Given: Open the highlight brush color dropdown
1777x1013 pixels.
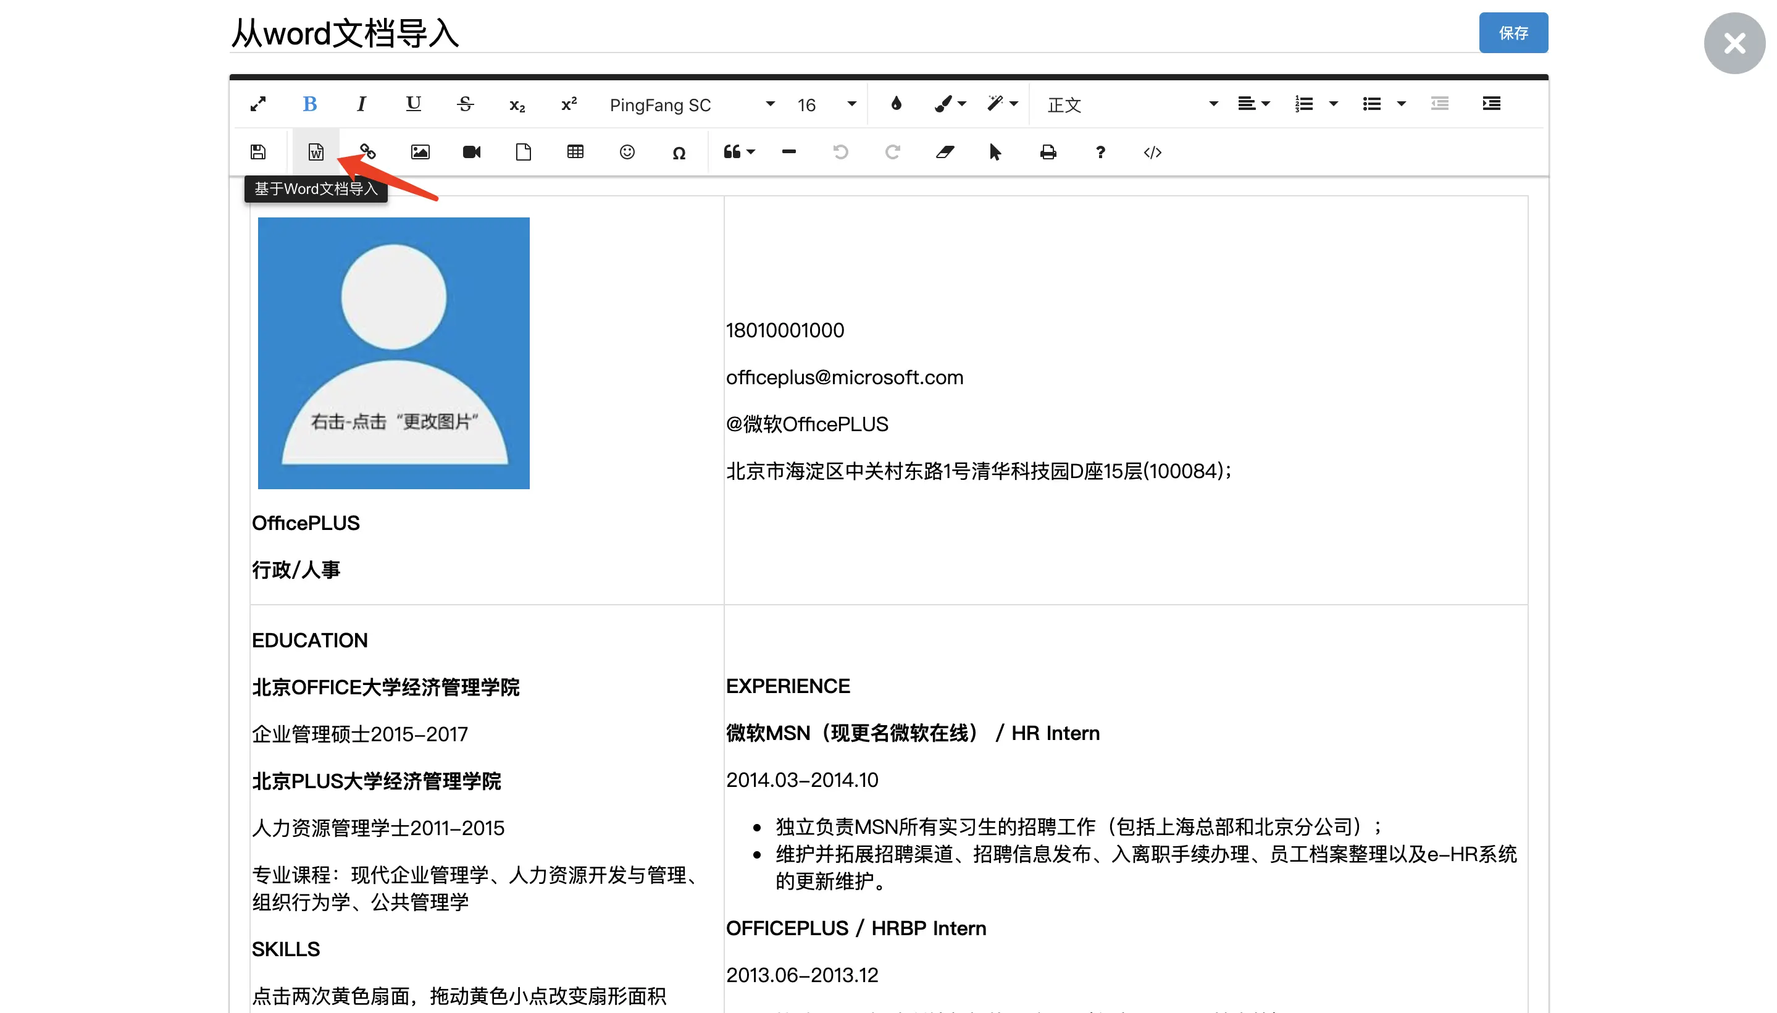Looking at the screenshot, I should coord(950,104).
